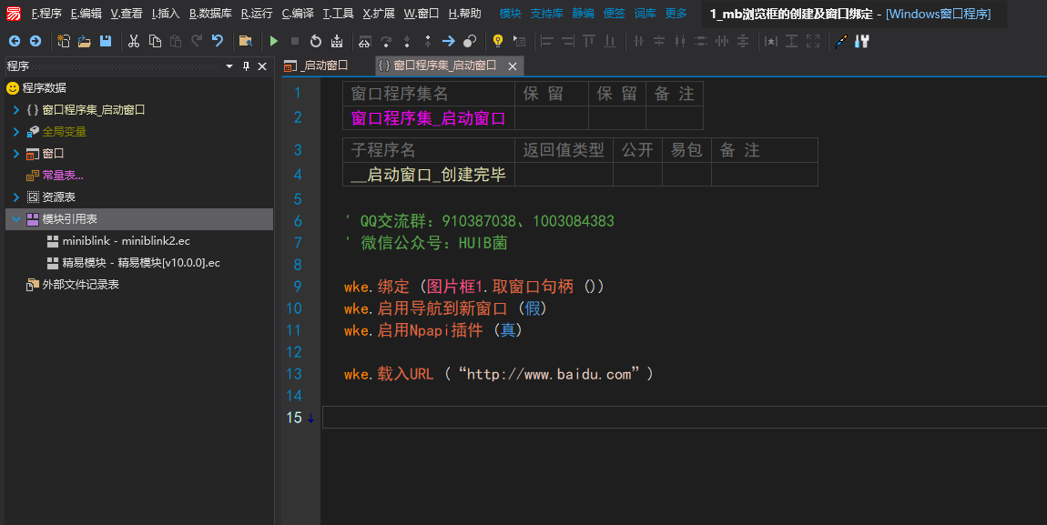1047x525 pixels.
Task: Open the 程序 panel dropdown arrow
Action: [229, 66]
